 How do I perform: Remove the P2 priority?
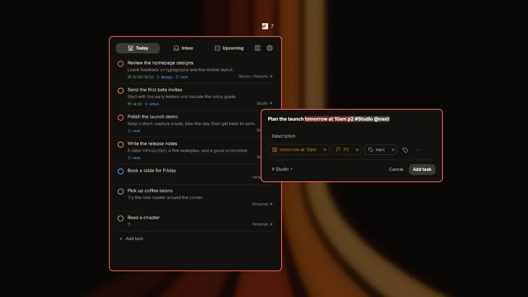[357, 149]
